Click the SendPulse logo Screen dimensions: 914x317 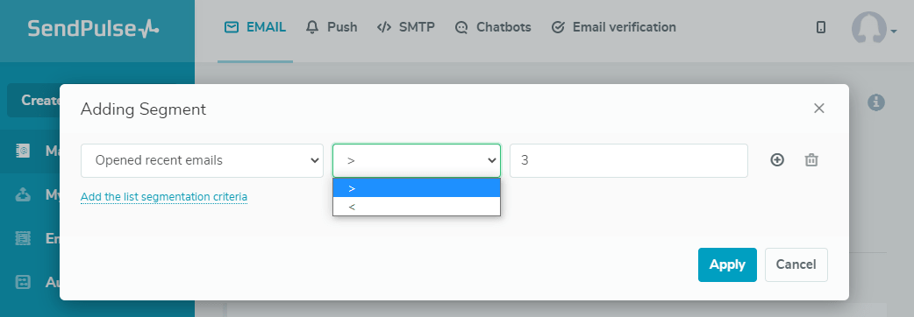coord(93,29)
